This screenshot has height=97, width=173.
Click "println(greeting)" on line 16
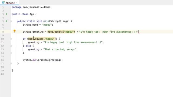coord(49,60)
